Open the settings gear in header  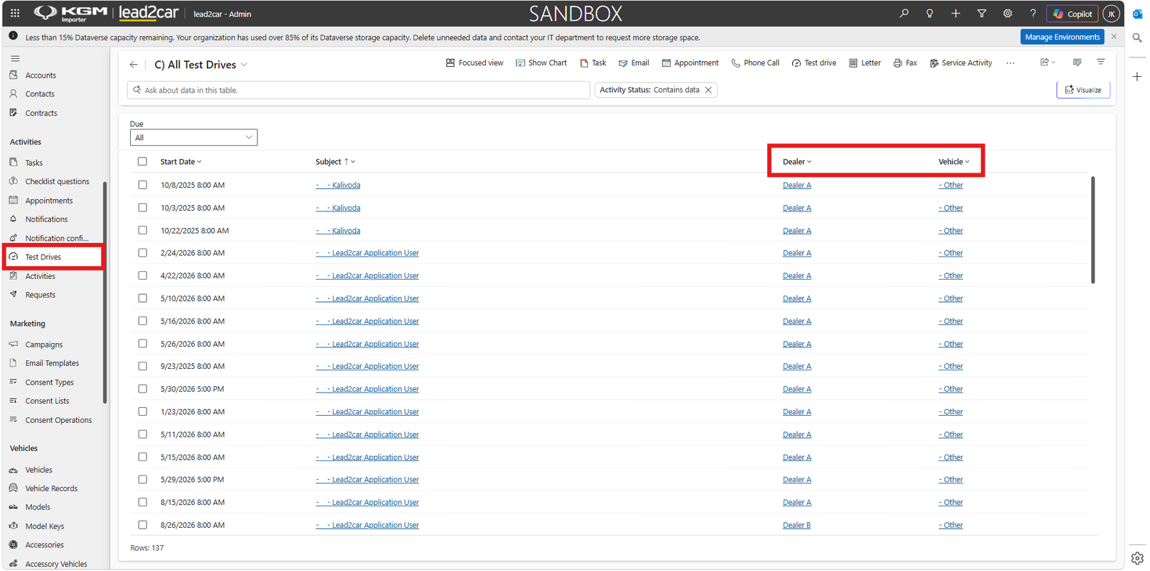(x=1007, y=14)
